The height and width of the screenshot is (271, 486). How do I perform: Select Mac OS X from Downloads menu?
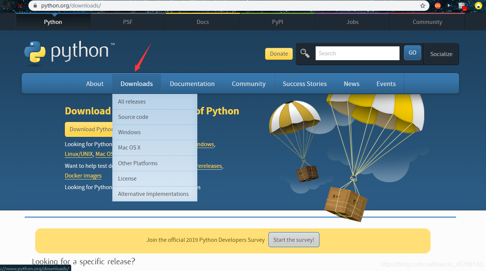155,148
